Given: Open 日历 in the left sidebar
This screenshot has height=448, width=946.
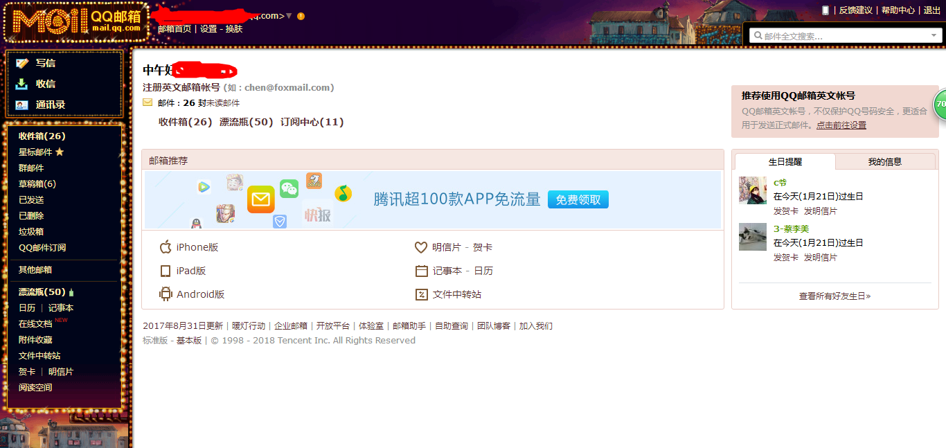Looking at the screenshot, I should (x=27, y=307).
